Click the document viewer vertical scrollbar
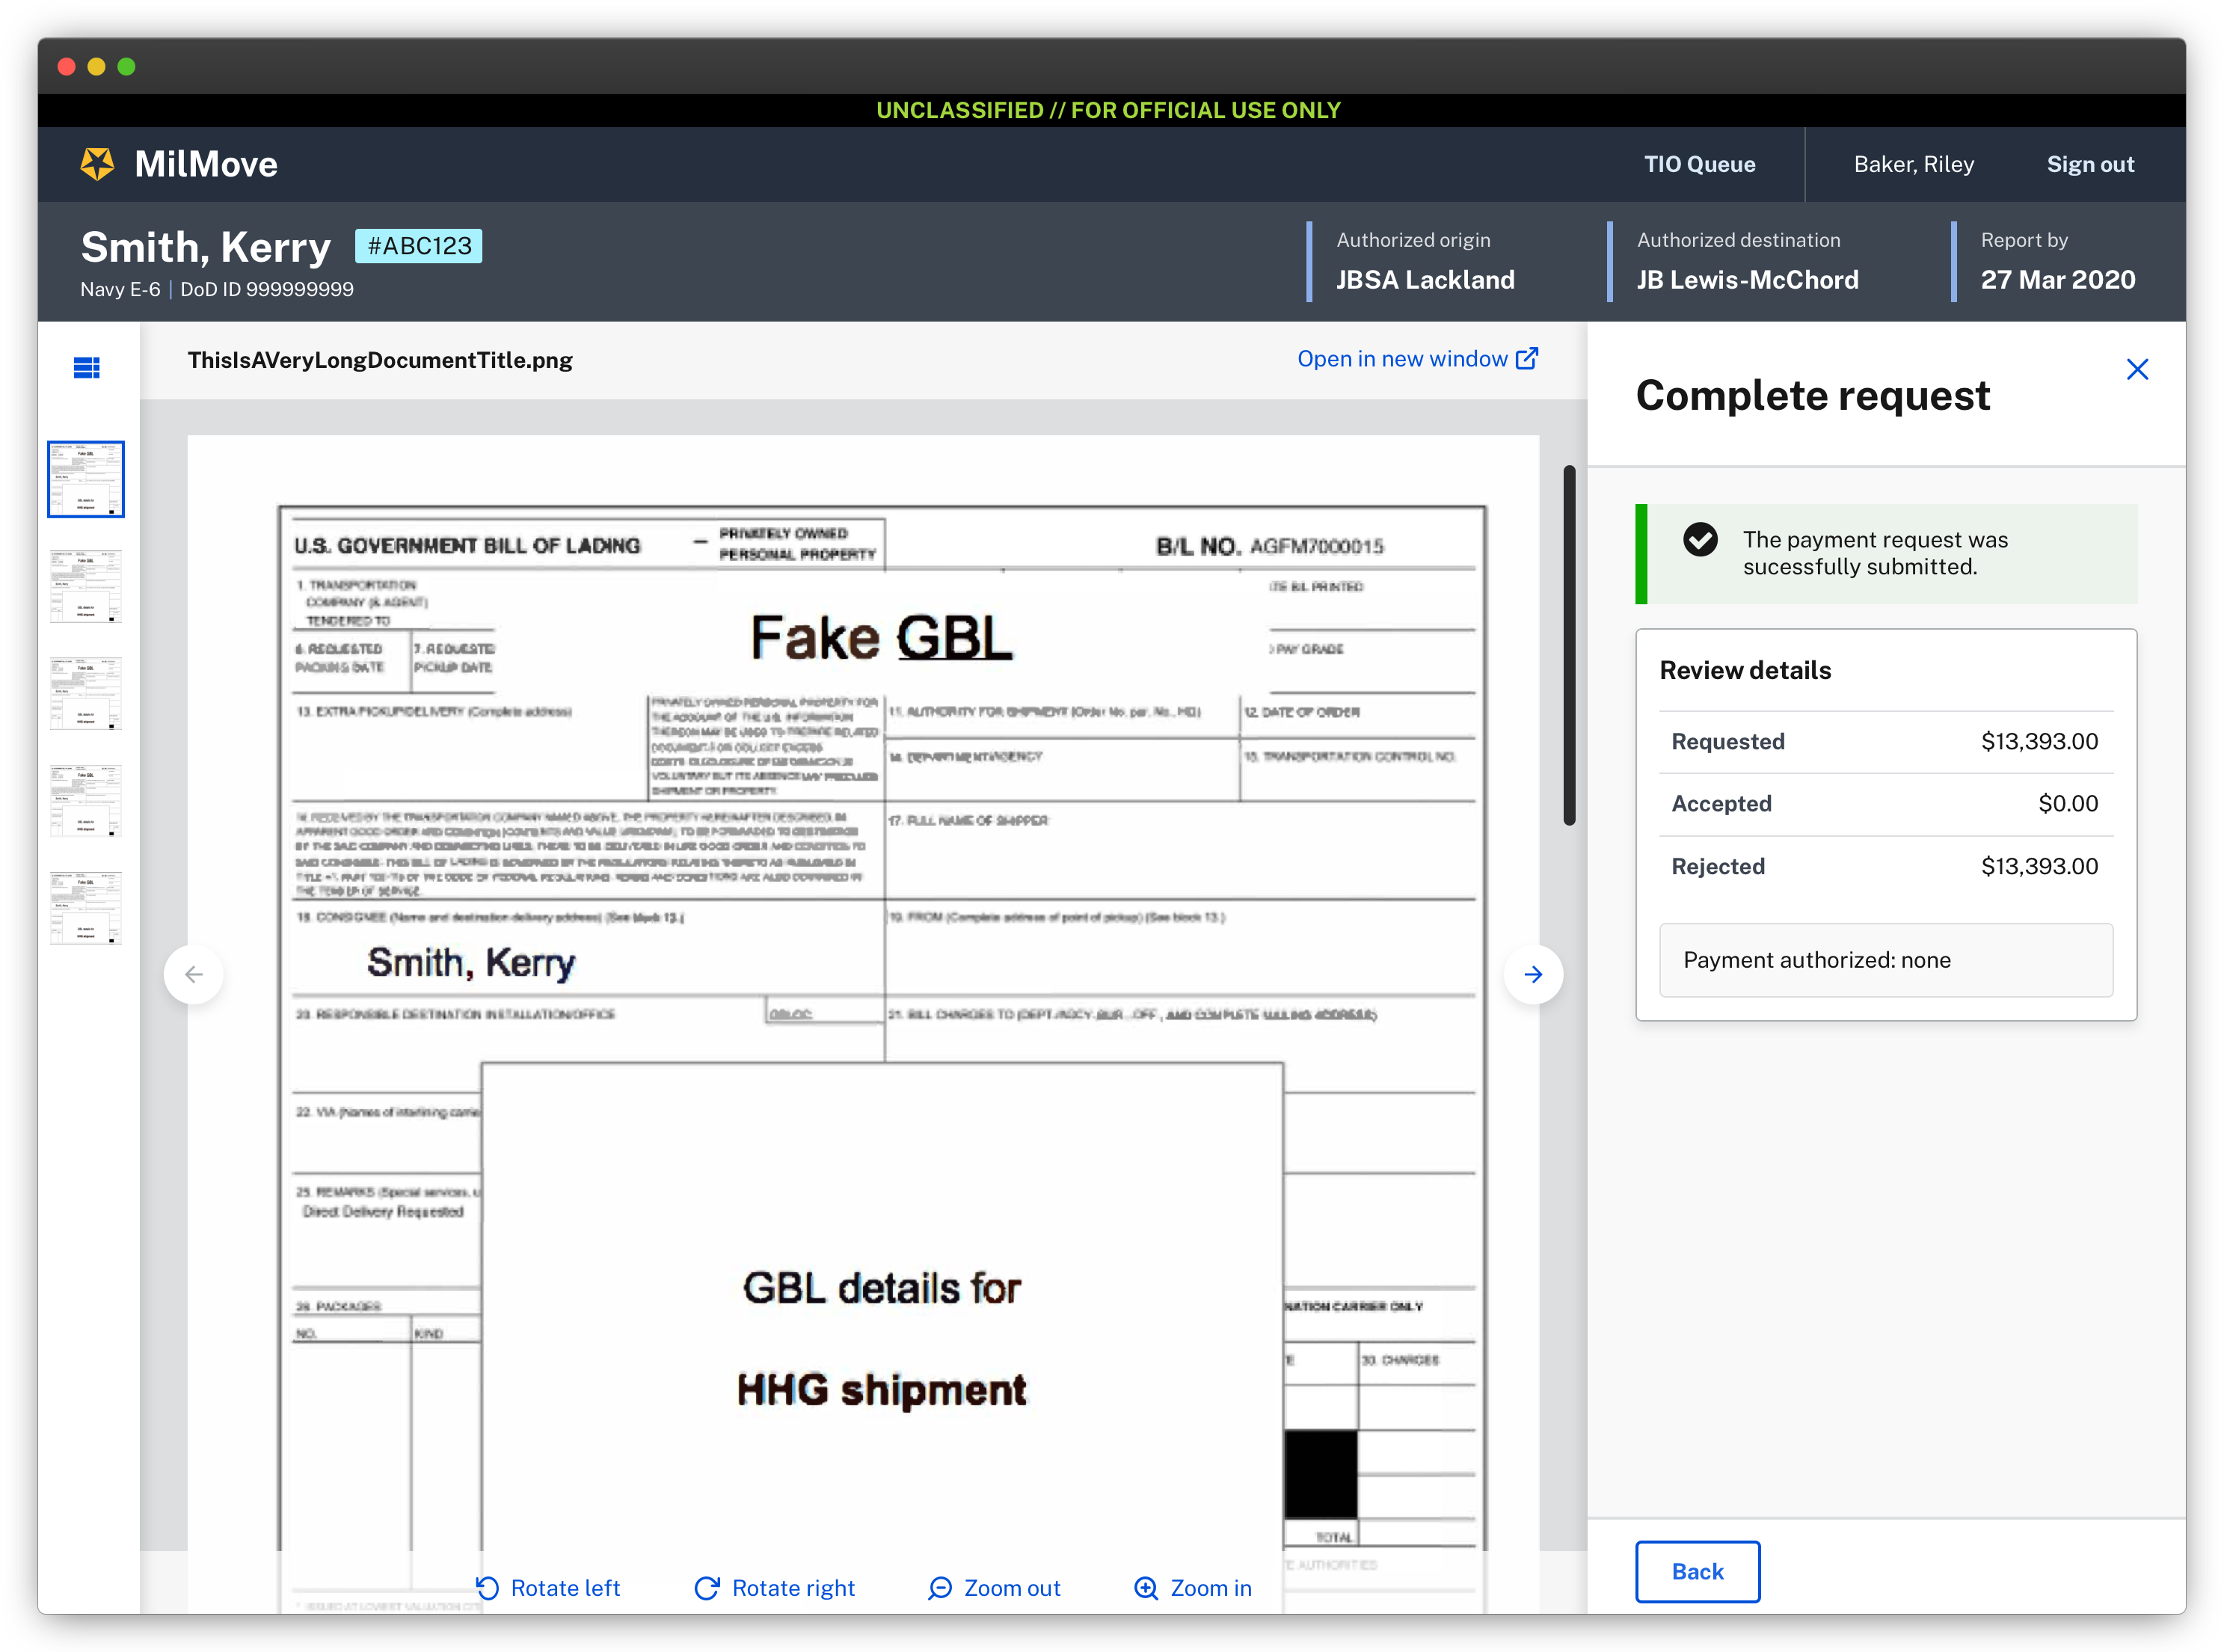The height and width of the screenshot is (1652, 2224). 1570,645
